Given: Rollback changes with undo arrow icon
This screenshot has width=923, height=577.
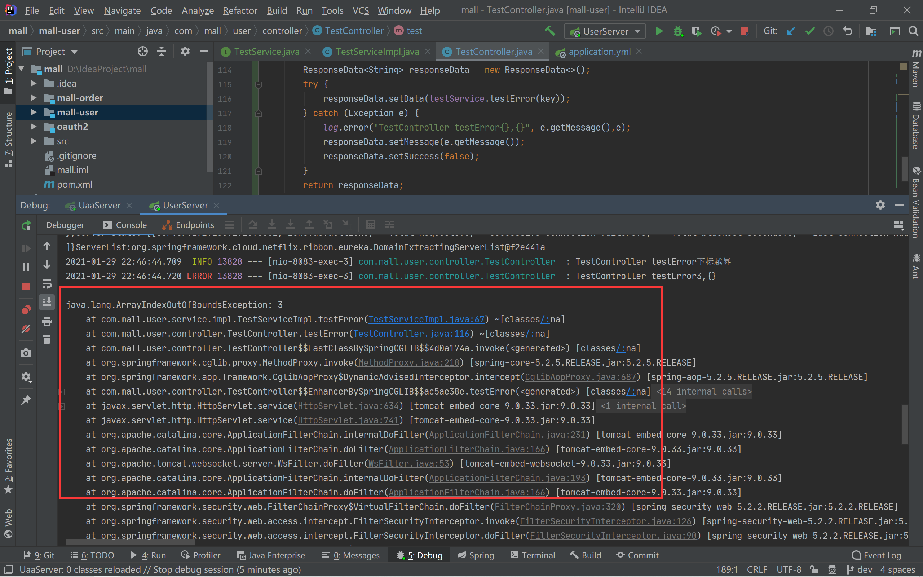Looking at the screenshot, I should 847,31.
